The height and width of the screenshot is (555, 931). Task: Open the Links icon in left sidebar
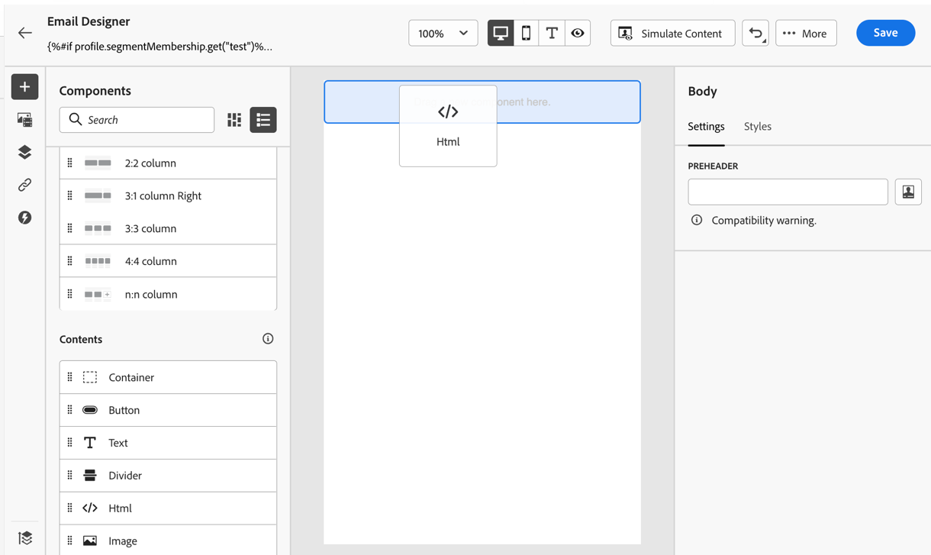pyautogui.click(x=24, y=186)
